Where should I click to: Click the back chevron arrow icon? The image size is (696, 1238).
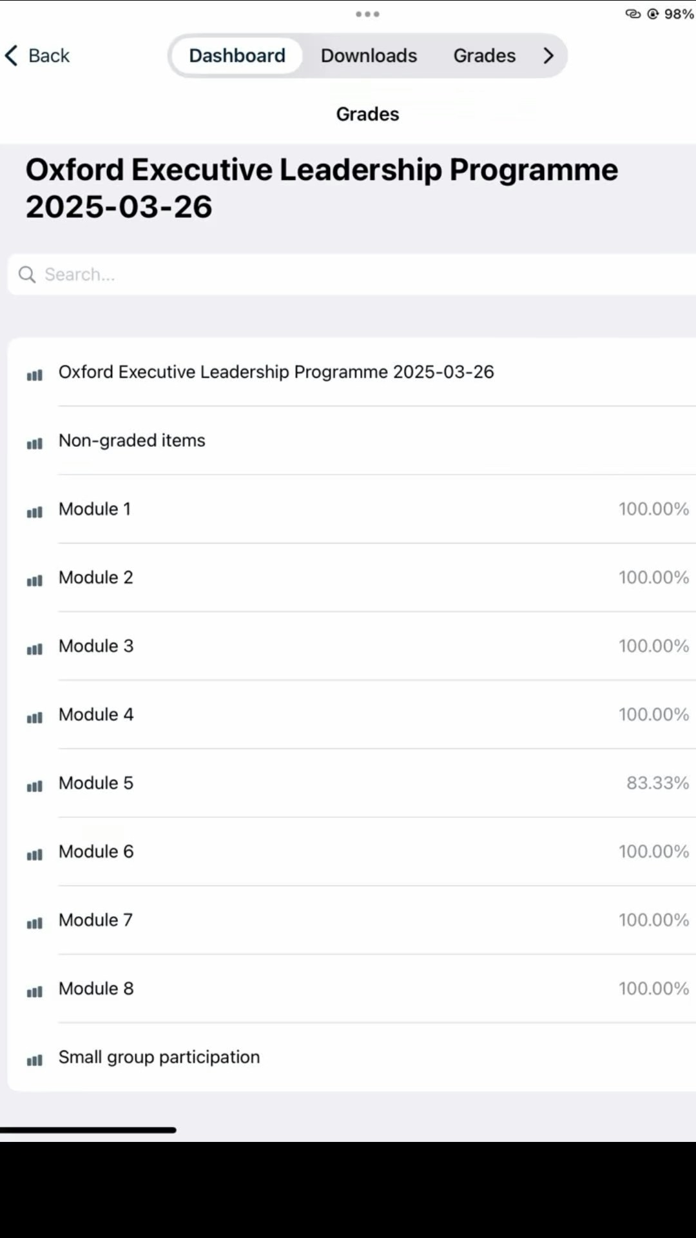tap(12, 55)
